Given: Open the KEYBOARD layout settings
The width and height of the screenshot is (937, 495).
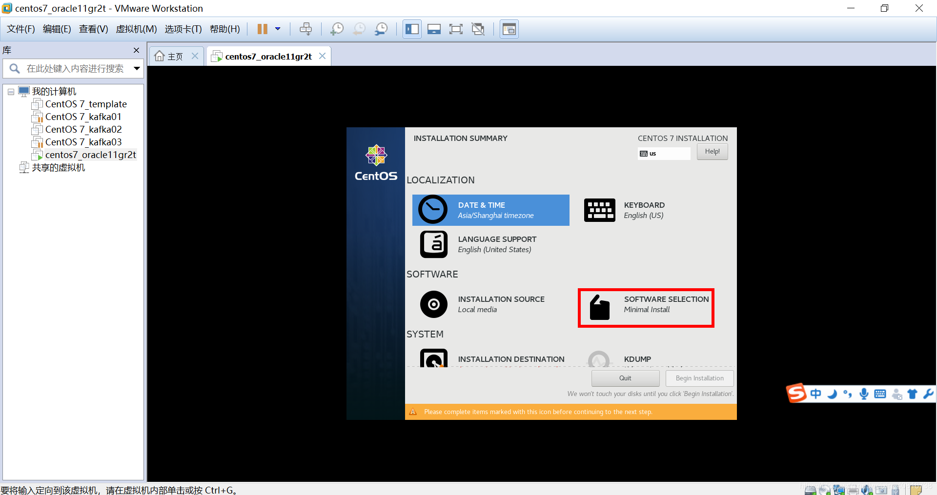Looking at the screenshot, I should pyautogui.click(x=625, y=210).
